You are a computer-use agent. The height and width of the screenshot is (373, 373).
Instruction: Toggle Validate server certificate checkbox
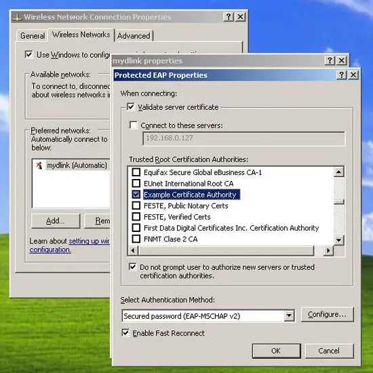131,106
